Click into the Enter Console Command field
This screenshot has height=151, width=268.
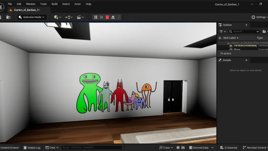click(92, 147)
